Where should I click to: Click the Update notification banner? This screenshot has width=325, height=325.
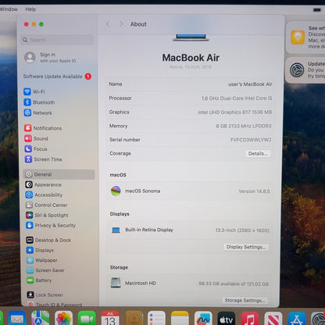(305, 70)
